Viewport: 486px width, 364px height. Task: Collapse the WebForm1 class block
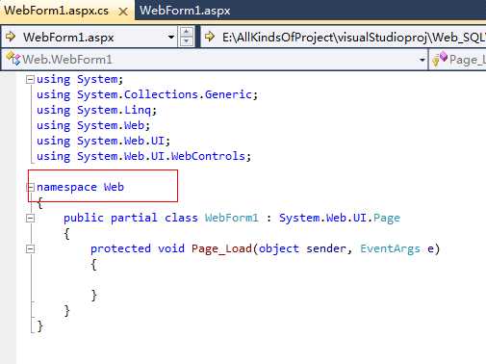30,219
